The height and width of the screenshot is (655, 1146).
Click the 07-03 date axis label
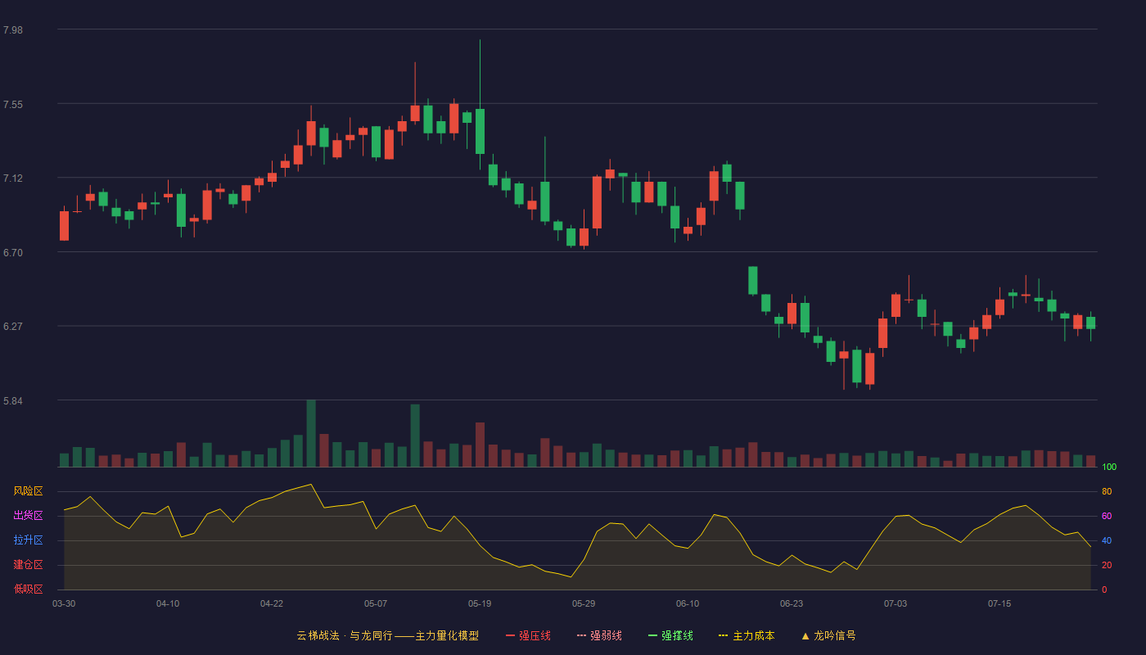(896, 603)
